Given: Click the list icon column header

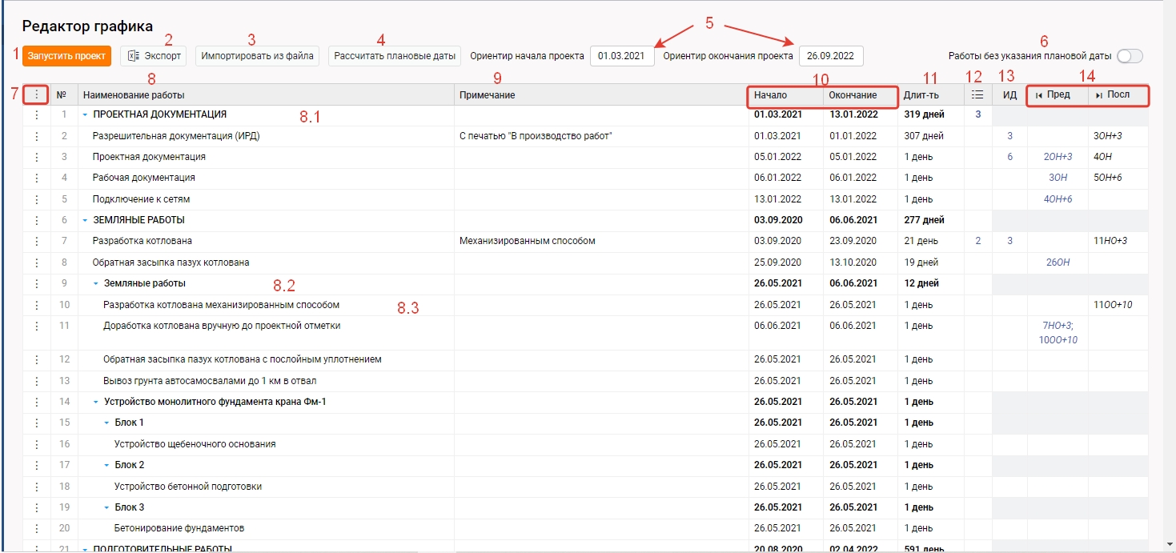Looking at the screenshot, I should tap(977, 95).
